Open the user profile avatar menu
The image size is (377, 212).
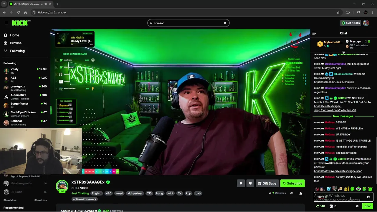(x=366, y=23)
